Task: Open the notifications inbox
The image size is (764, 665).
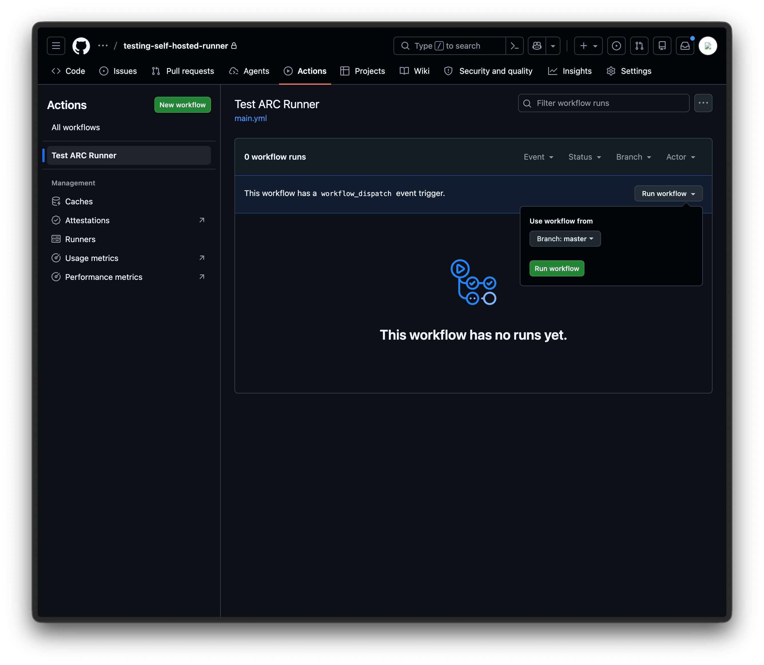Action: 685,46
